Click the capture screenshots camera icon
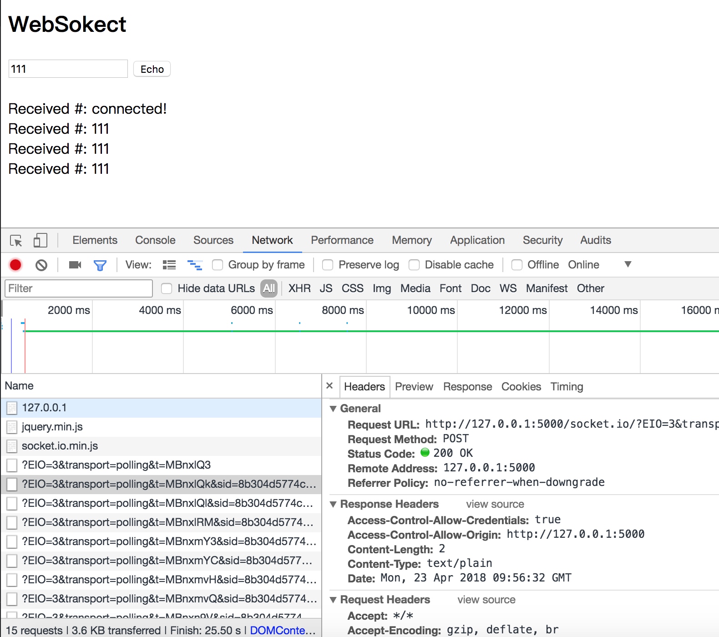Image resolution: width=719 pixels, height=637 pixels. pos(75,265)
